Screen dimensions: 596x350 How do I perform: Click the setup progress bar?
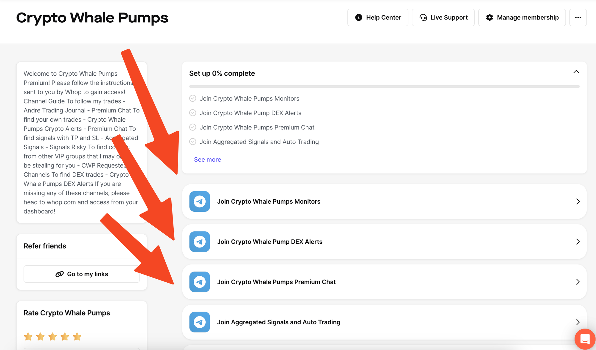(384, 86)
